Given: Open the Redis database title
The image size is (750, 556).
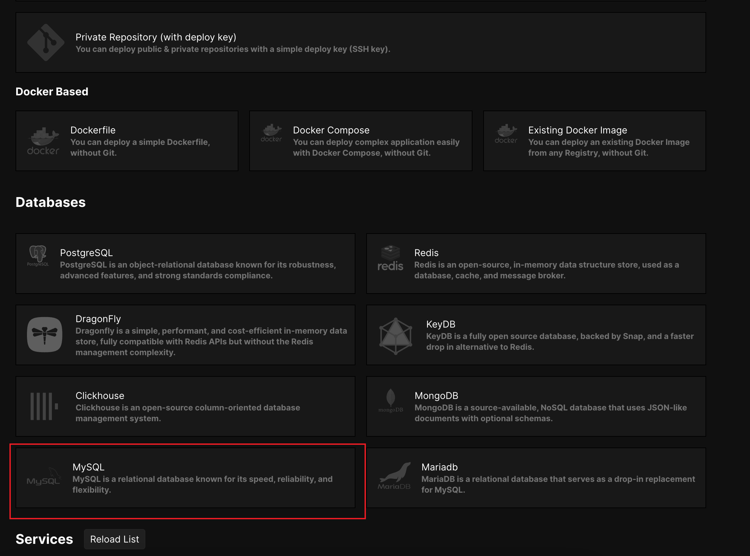Looking at the screenshot, I should pos(426,253).
